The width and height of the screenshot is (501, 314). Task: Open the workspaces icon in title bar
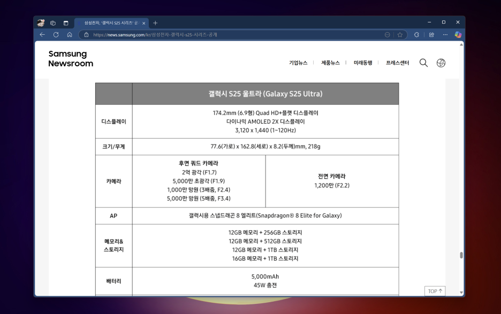click(53, 23)
